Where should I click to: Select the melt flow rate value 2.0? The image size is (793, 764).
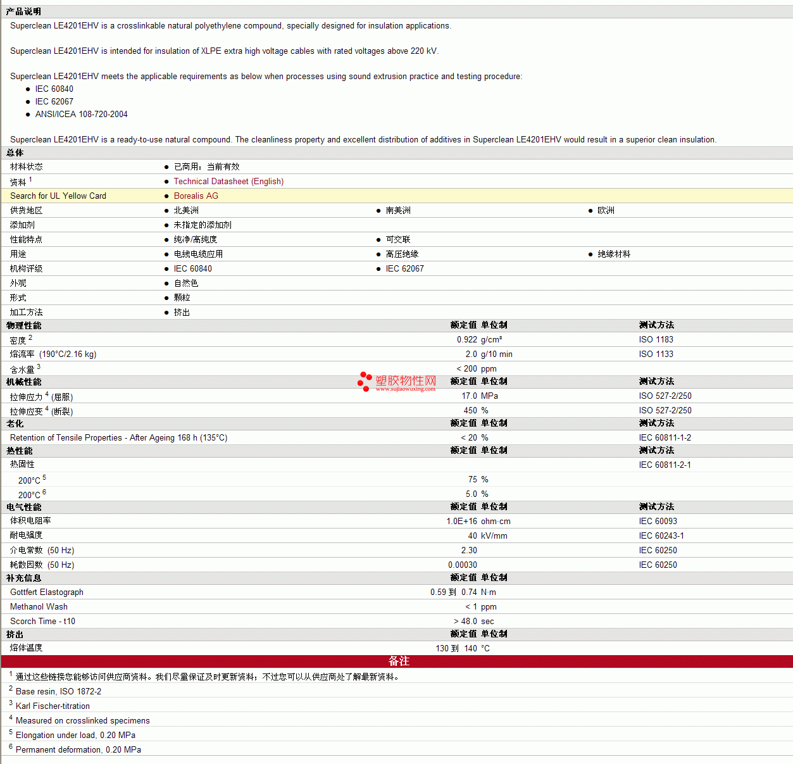(471, 354)
